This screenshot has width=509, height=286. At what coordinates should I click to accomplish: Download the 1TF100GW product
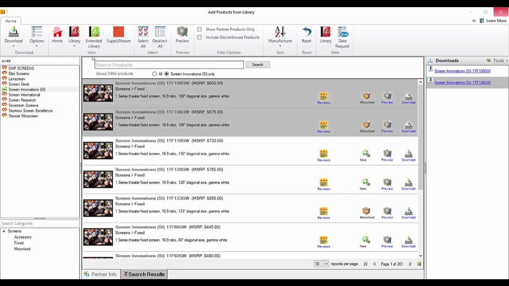(x=408, y=98)
